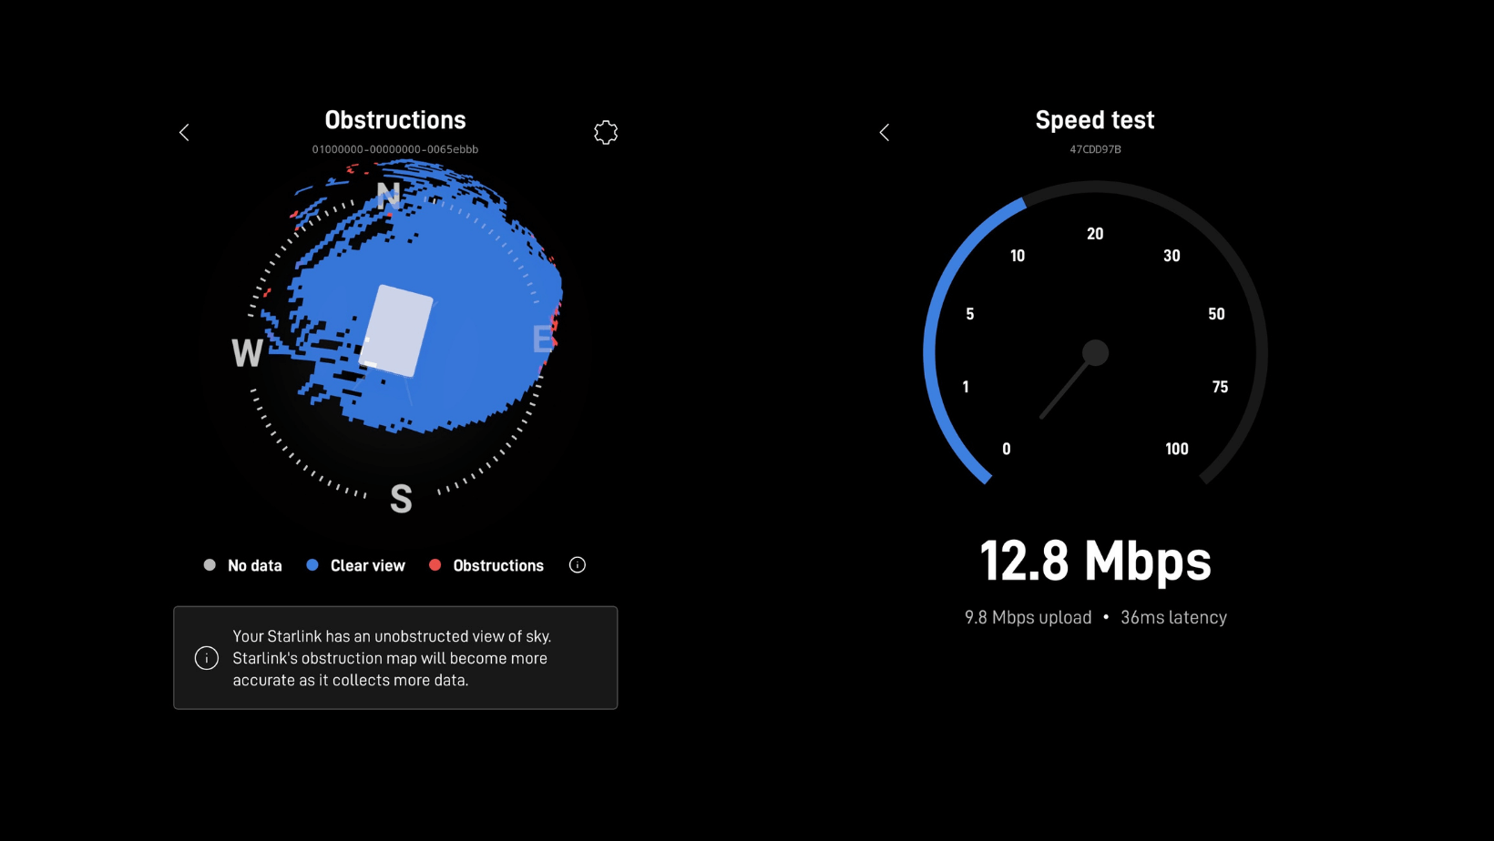Click the 36ms latency text
The image size is (1494, 841).
(x=1173, y=617)
